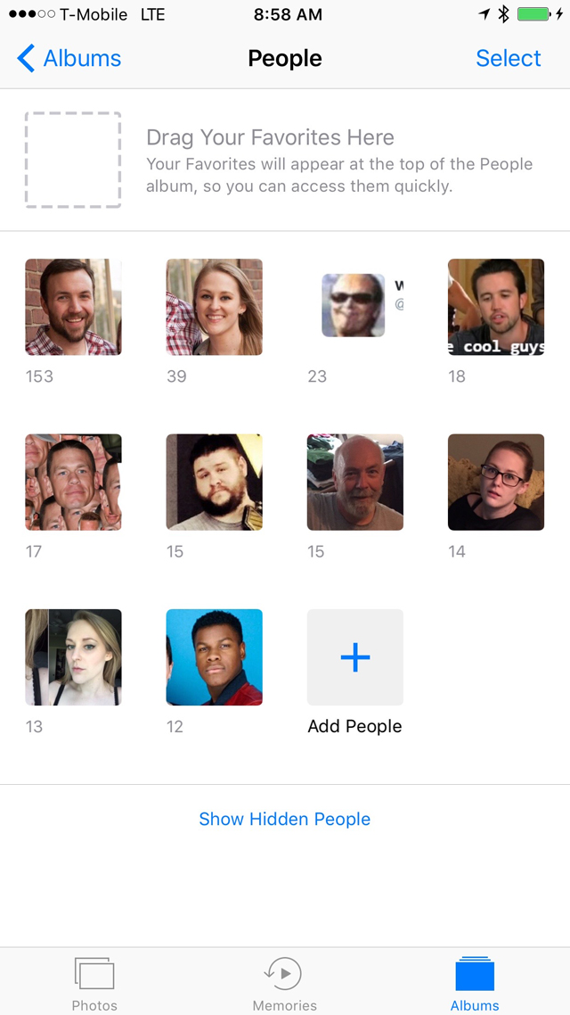Tap Select in the navigation bar
This screenshot has width=570, height=1015.
tap(509, 58)
